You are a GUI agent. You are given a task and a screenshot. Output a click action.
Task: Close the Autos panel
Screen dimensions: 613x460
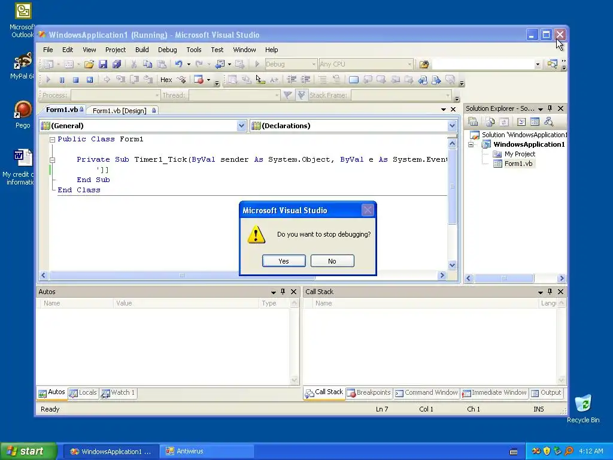293,292
